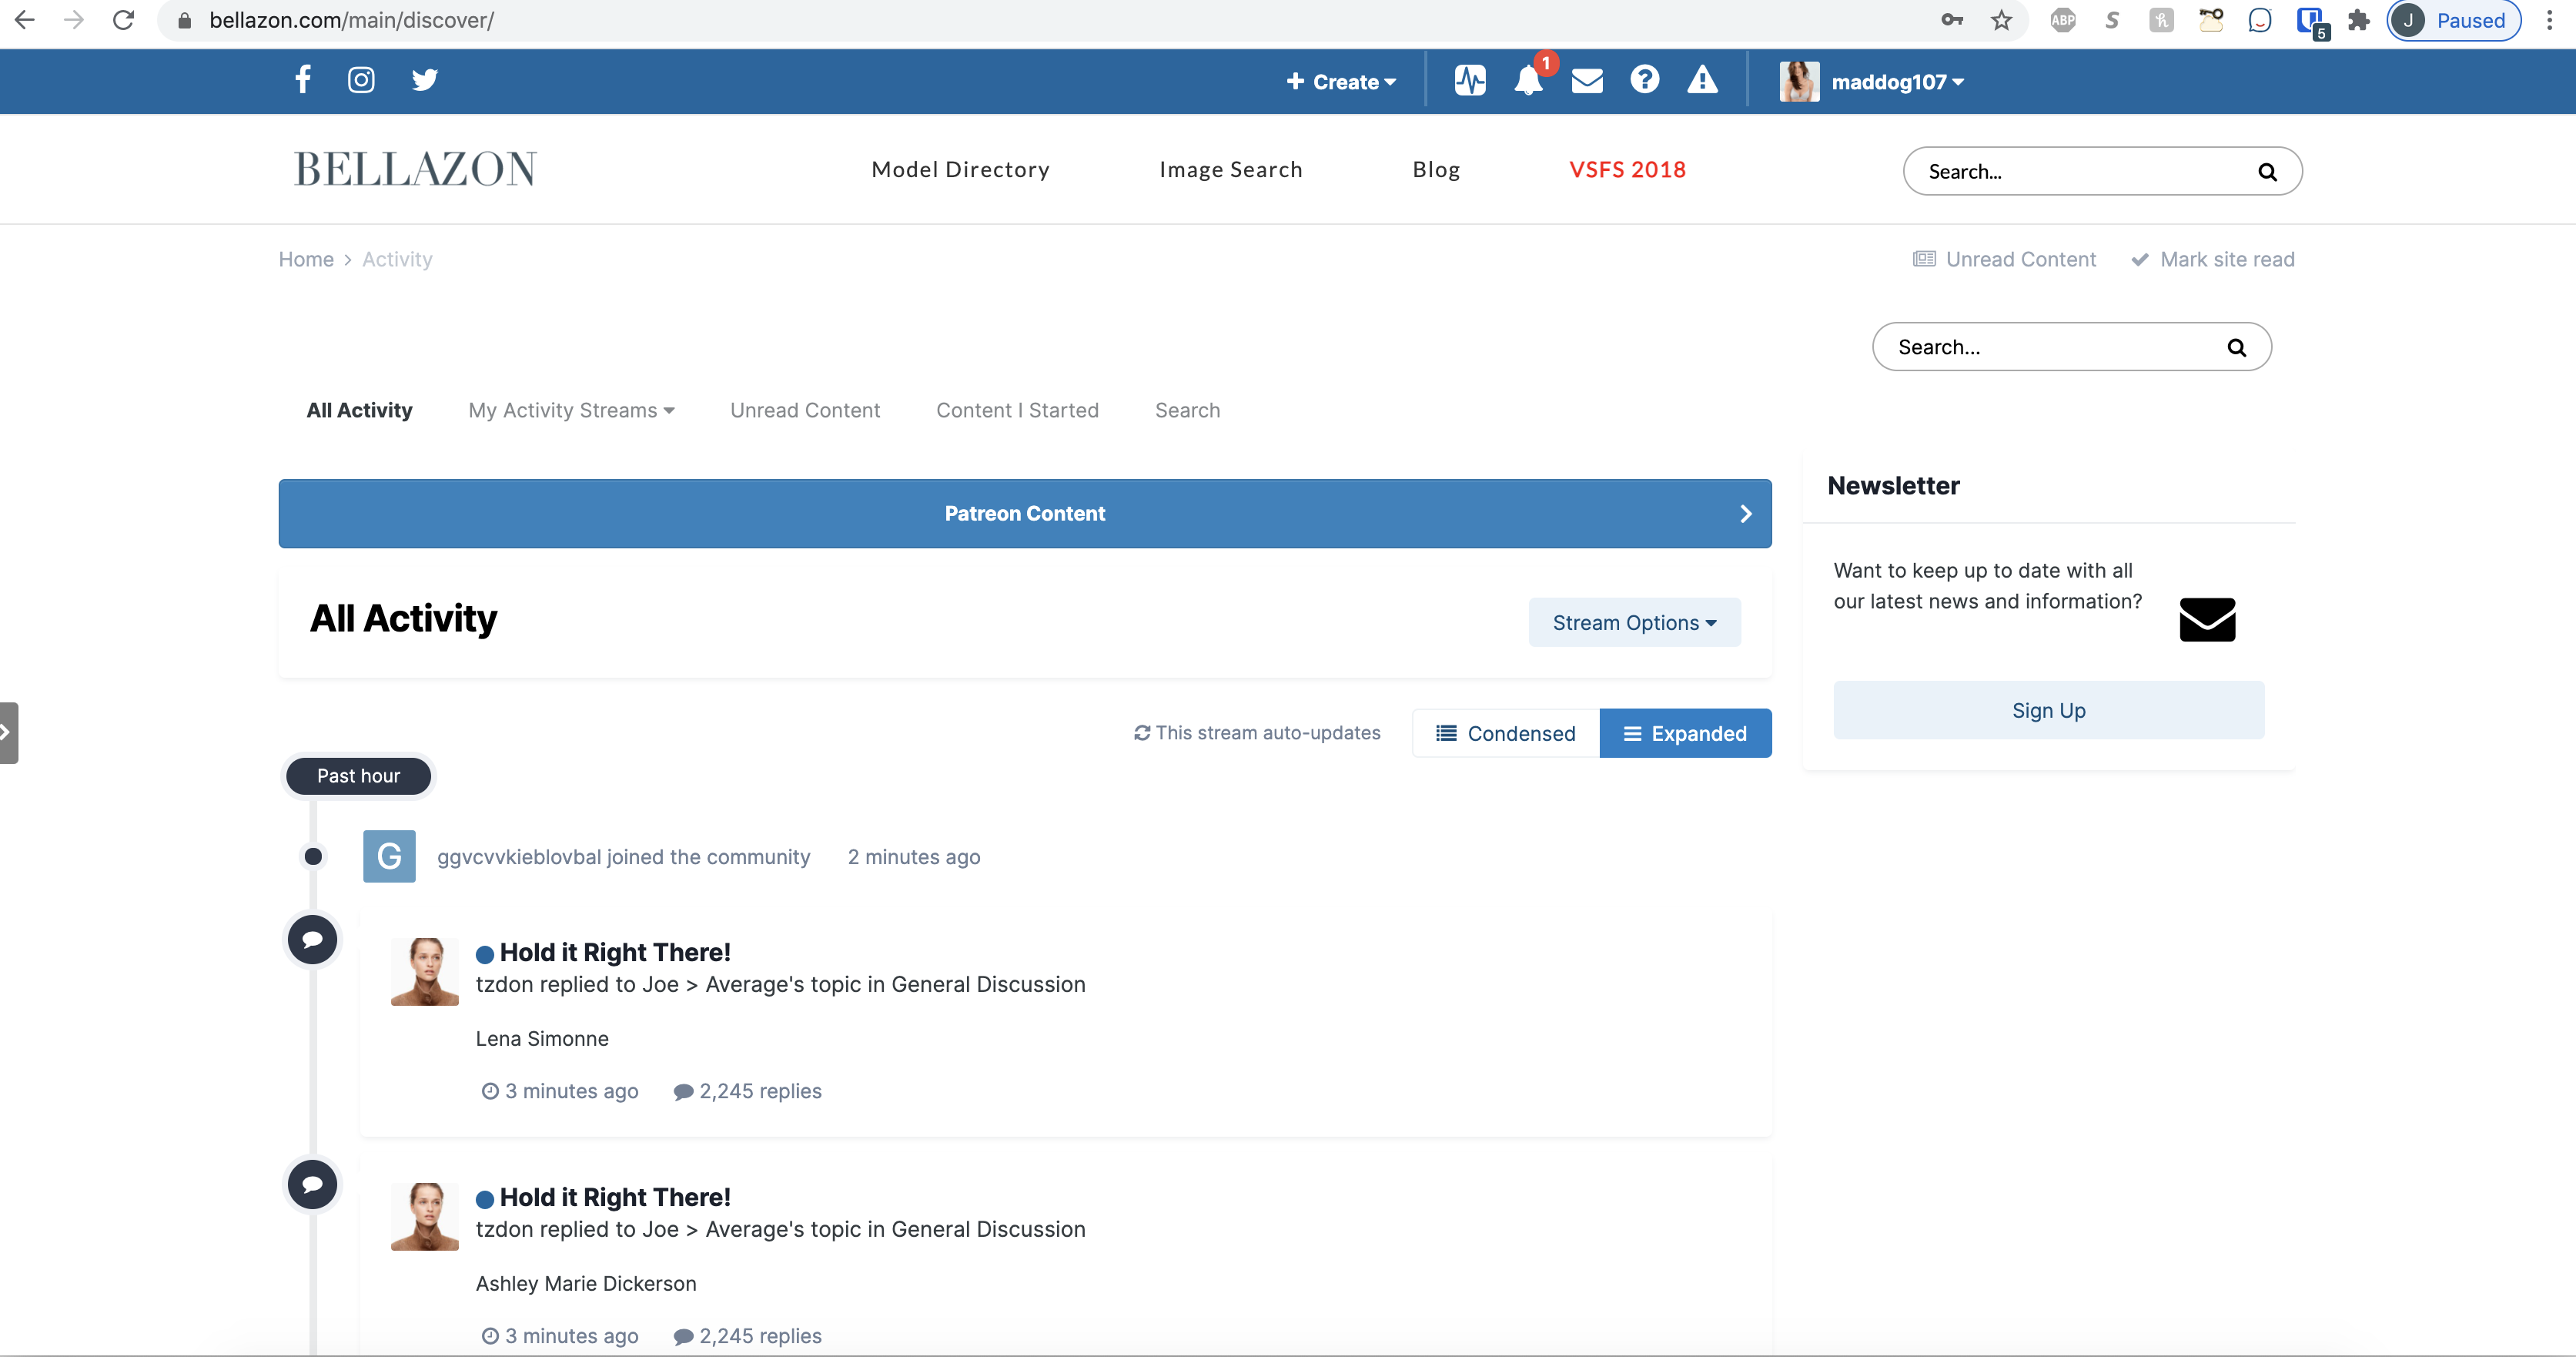Switch stream view to Condensed
The image size is (2576, 1357).
[x=1505, y=733]
